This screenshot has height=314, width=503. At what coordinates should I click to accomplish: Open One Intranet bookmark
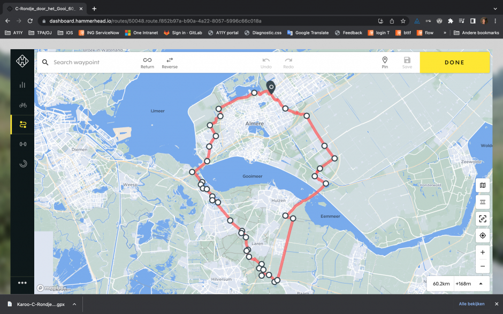[141, 33]
